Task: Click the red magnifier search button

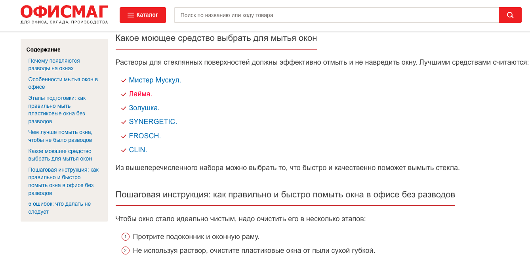Action: (x=510, y=15)
